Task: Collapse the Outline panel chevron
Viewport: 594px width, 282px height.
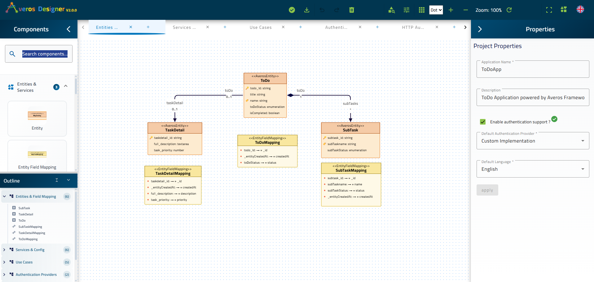Action: click(68, 180)
